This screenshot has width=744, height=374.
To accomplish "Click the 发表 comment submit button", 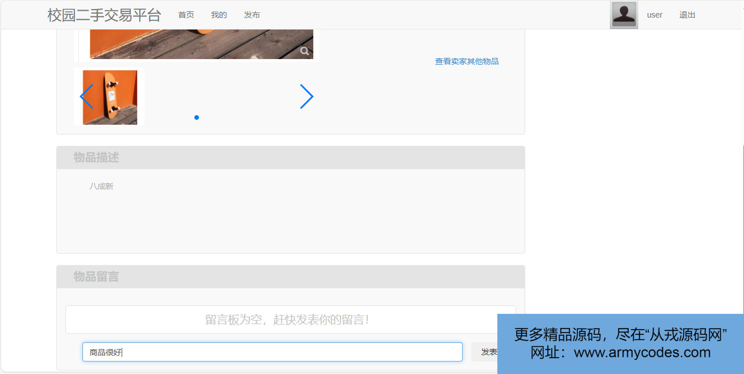I will tap(484, 352).
